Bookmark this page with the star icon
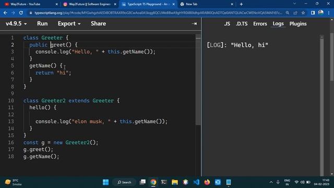 pyautogui.click(x=303, y=13)
